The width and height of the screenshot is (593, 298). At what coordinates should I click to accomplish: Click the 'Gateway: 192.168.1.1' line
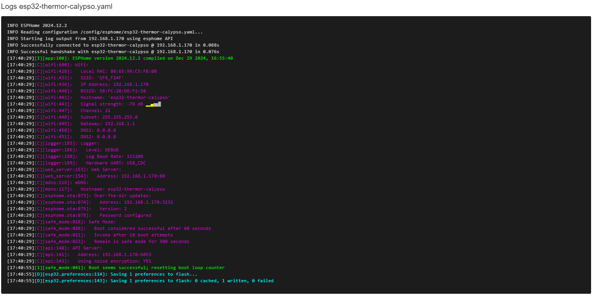pyautogui.click(x=71, y=124)
